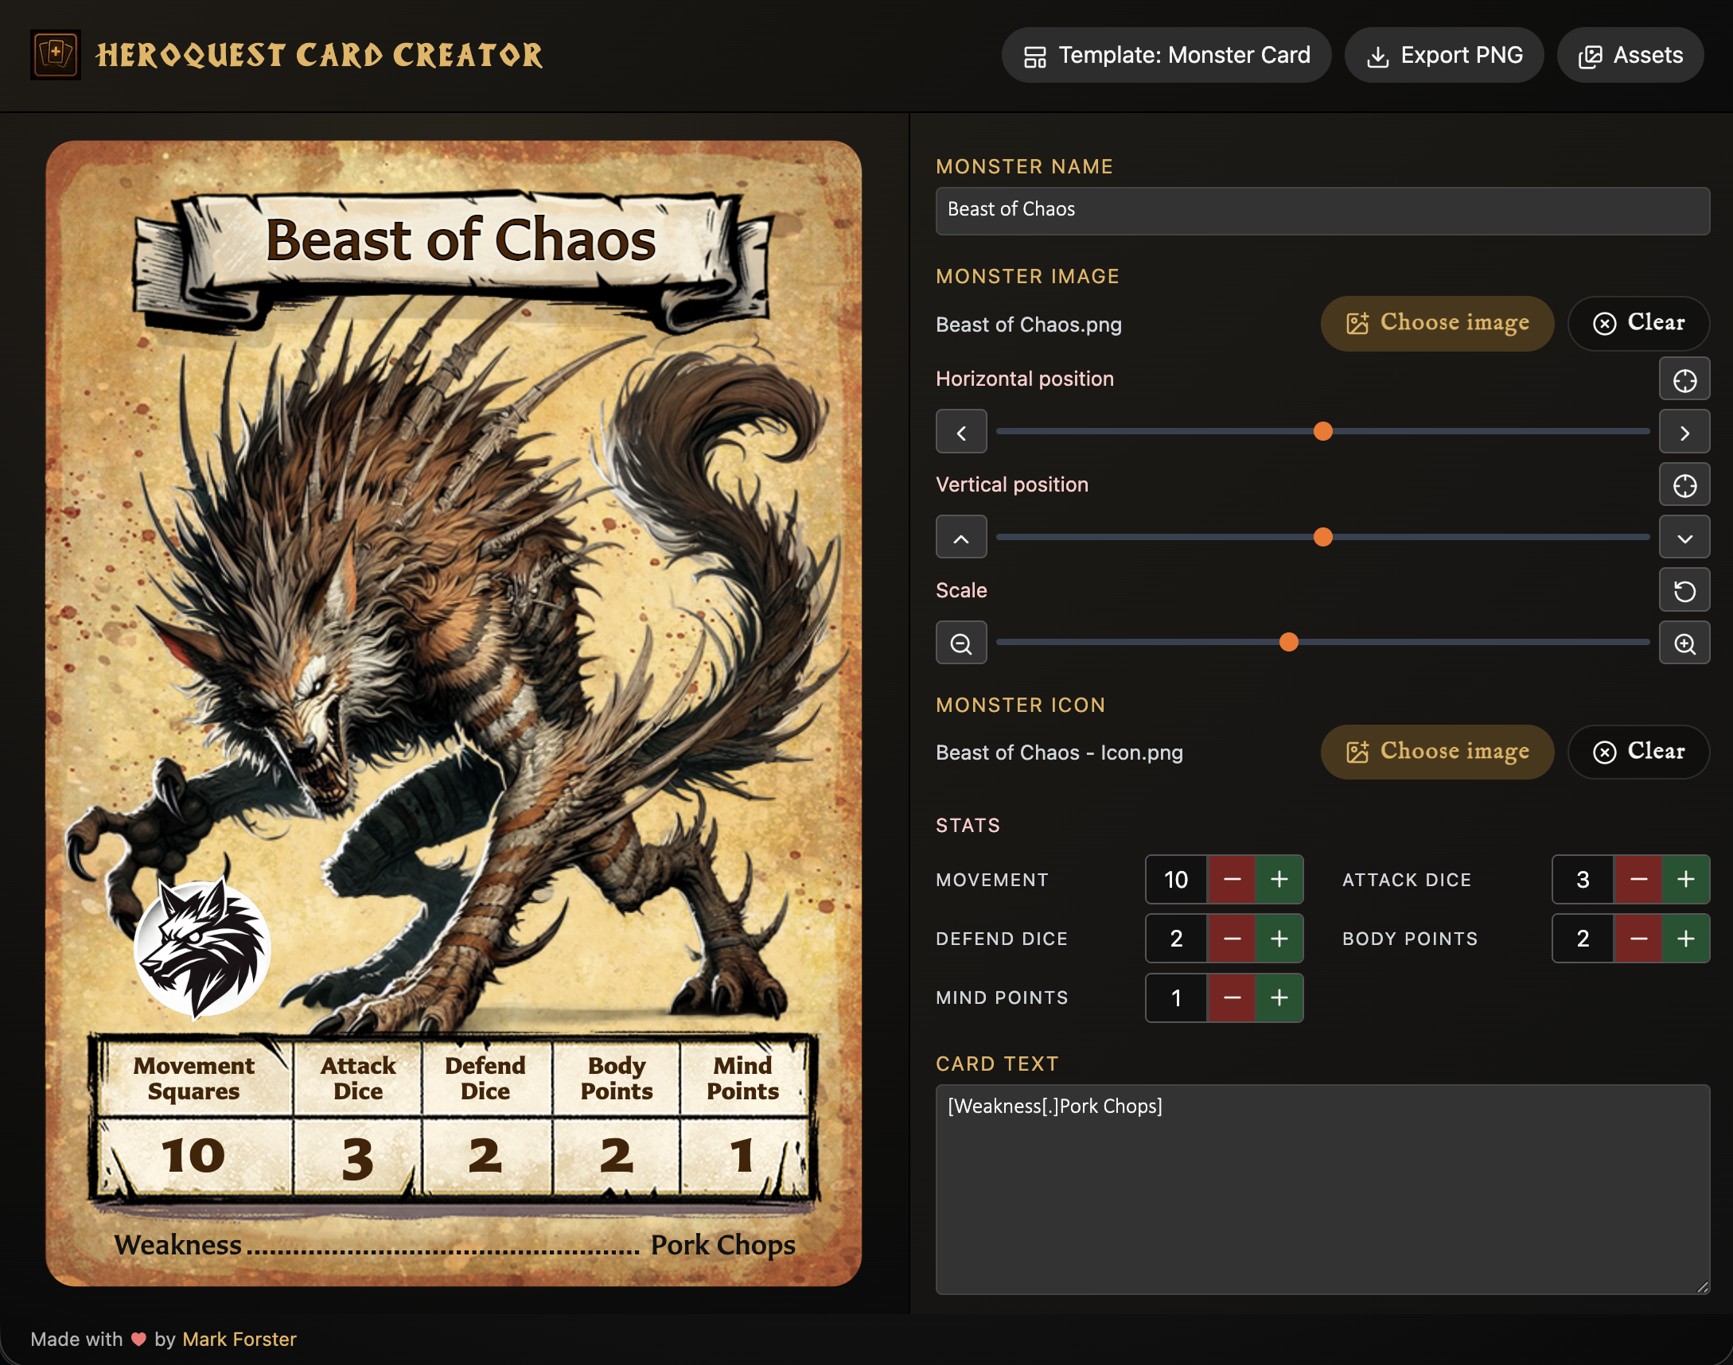1733x1365 pixels.
Task: Click the Scale slider handle
Action: pos(1288,642)
